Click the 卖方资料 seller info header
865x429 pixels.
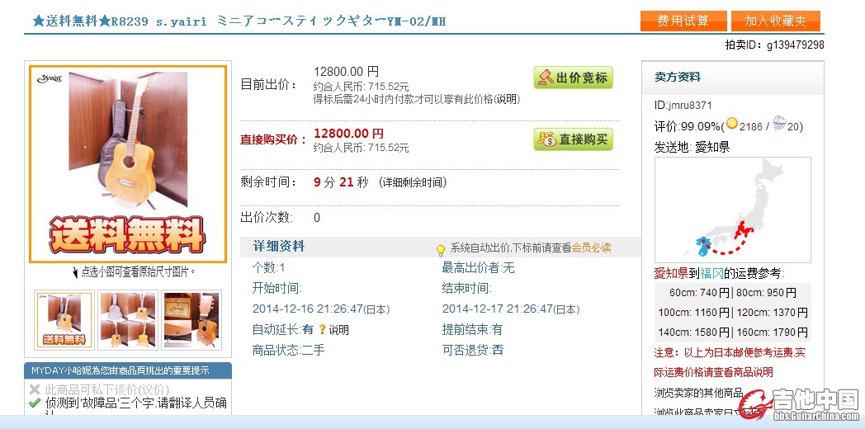coord(678,78)
